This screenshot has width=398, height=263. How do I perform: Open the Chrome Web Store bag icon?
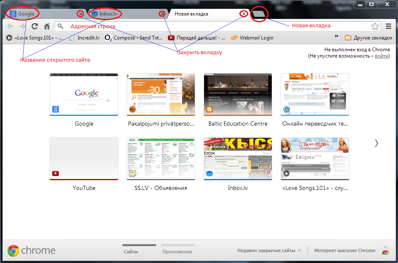pyautogui.click(x=385, y=251)
